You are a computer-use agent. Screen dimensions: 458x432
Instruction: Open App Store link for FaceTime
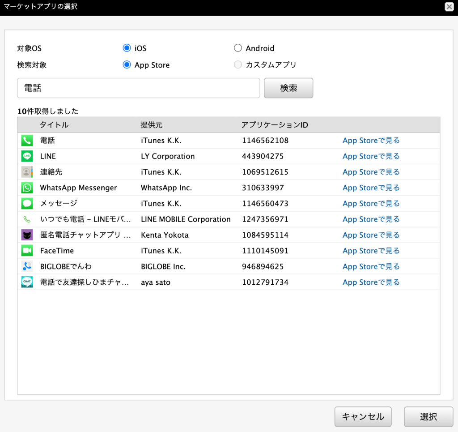pos(371,251)
